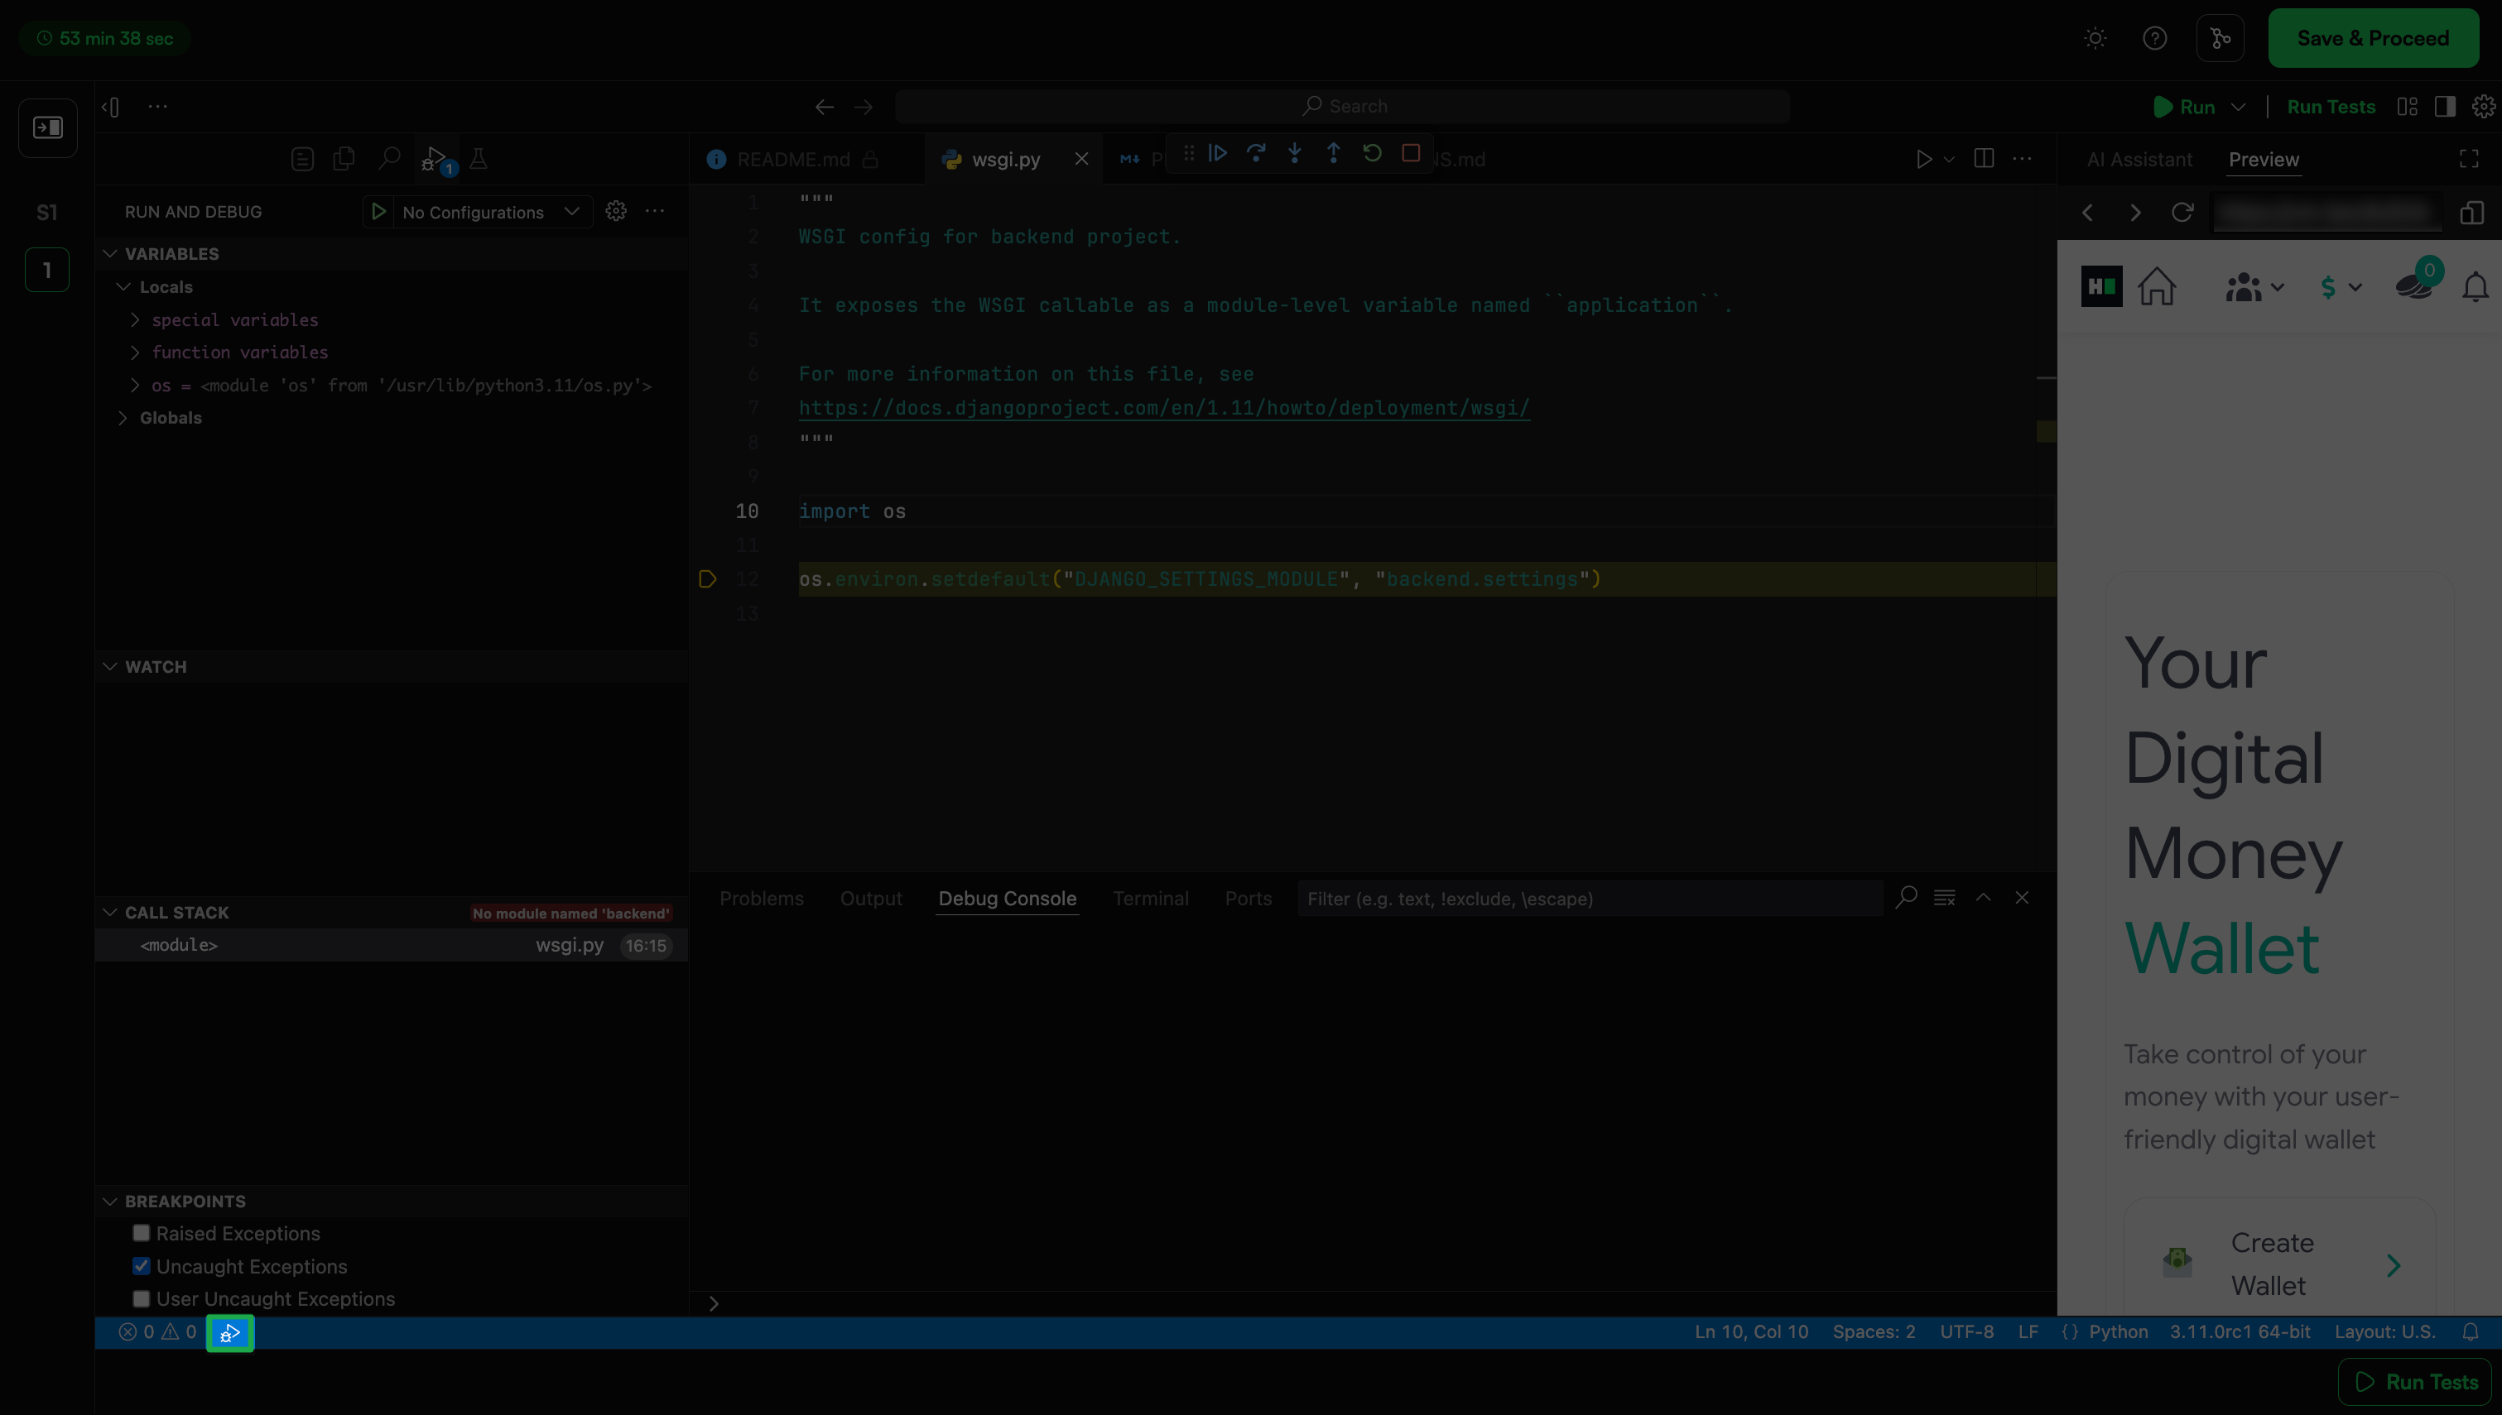2502x1415 pixels.
Task: Click the debug Step Out icon
Action: pyautogui.click(x=1334, y=154)
